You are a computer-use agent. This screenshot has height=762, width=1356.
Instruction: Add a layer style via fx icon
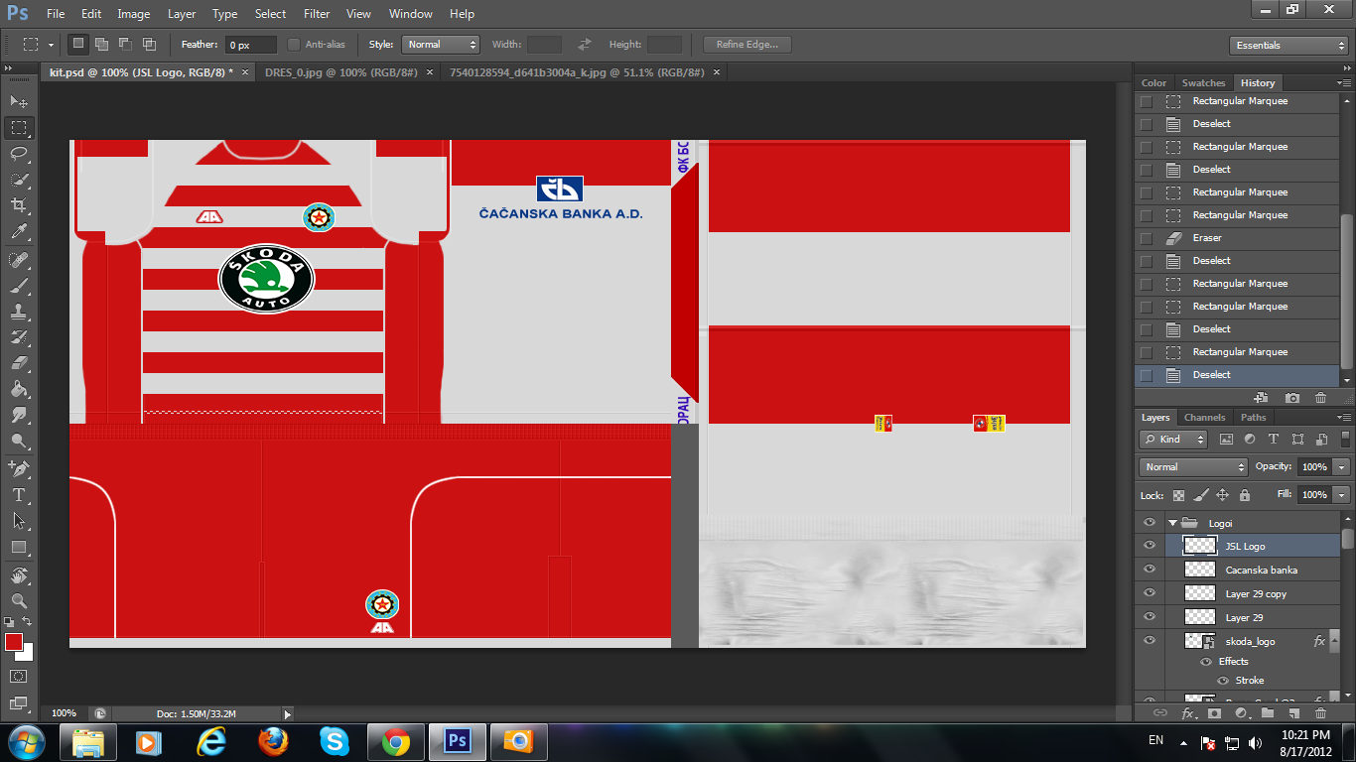(1188, 713)
